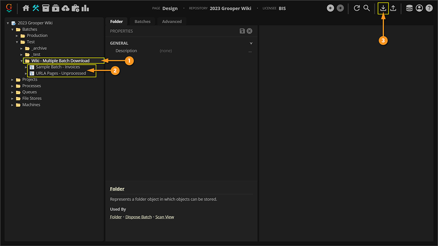Click the Production folder icon
Image resolution: width=438 pixels, height=246 pixels.
pos(23,36)
